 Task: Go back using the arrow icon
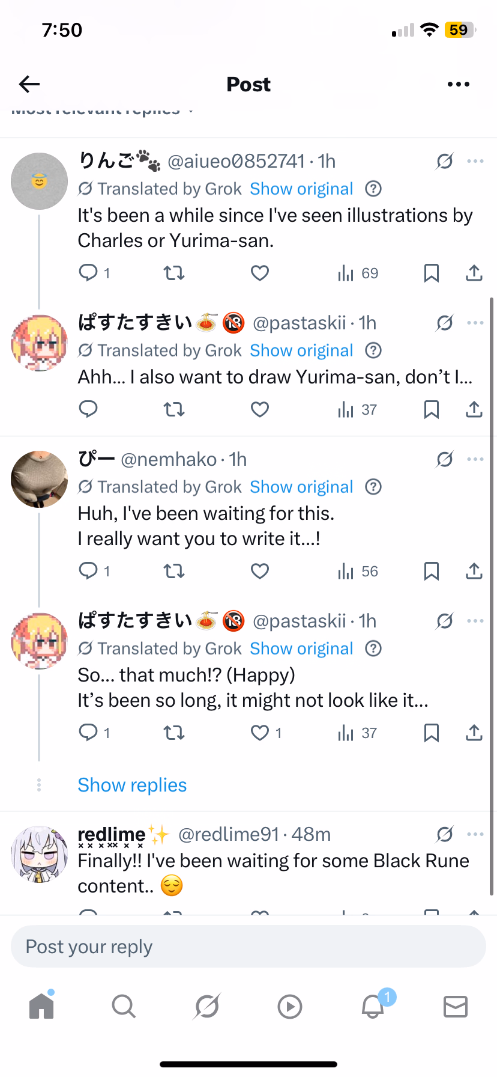(29, 84)
